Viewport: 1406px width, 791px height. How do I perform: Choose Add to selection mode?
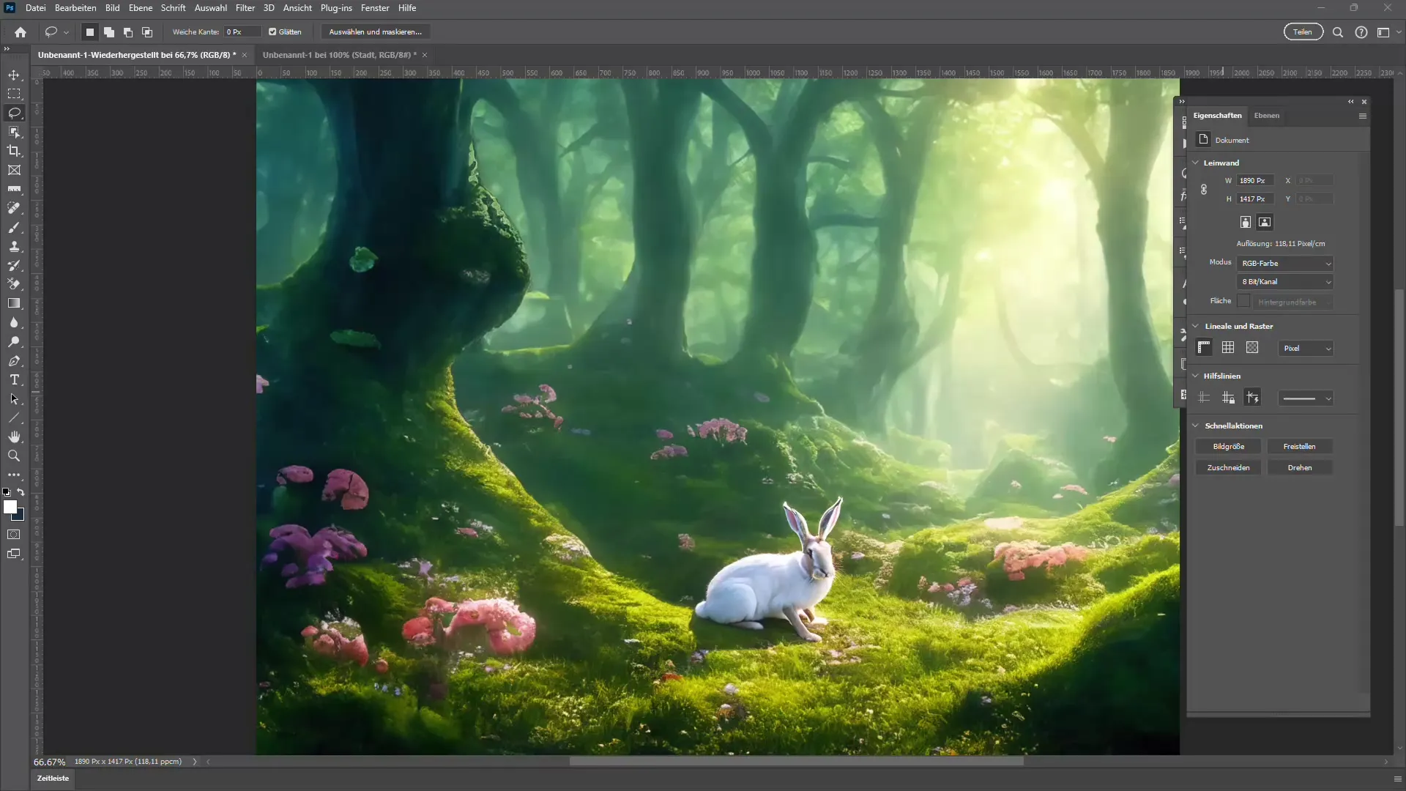[x=109, y=32]
